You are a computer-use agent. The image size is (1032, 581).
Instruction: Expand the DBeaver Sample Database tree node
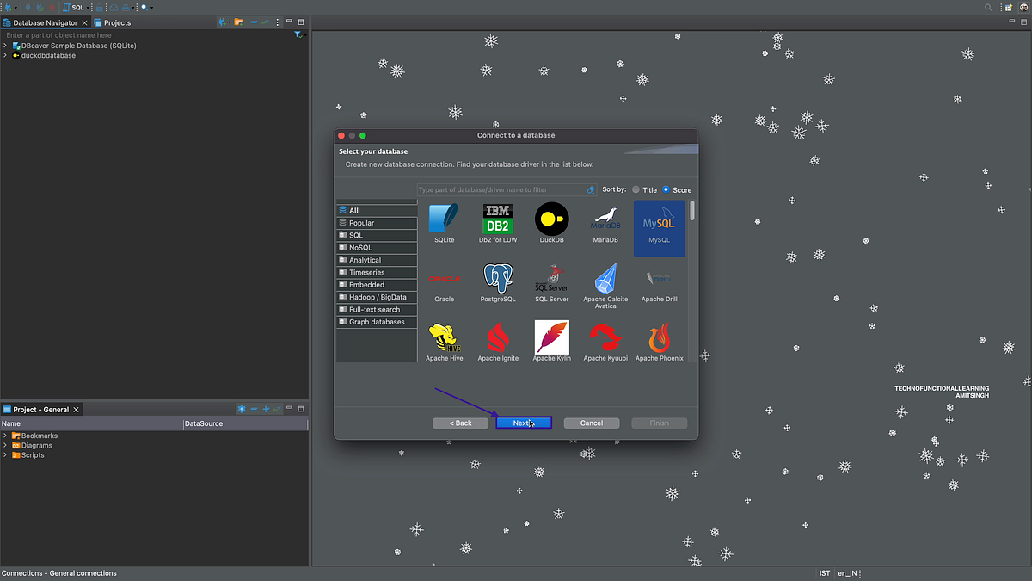pos(7,45)
